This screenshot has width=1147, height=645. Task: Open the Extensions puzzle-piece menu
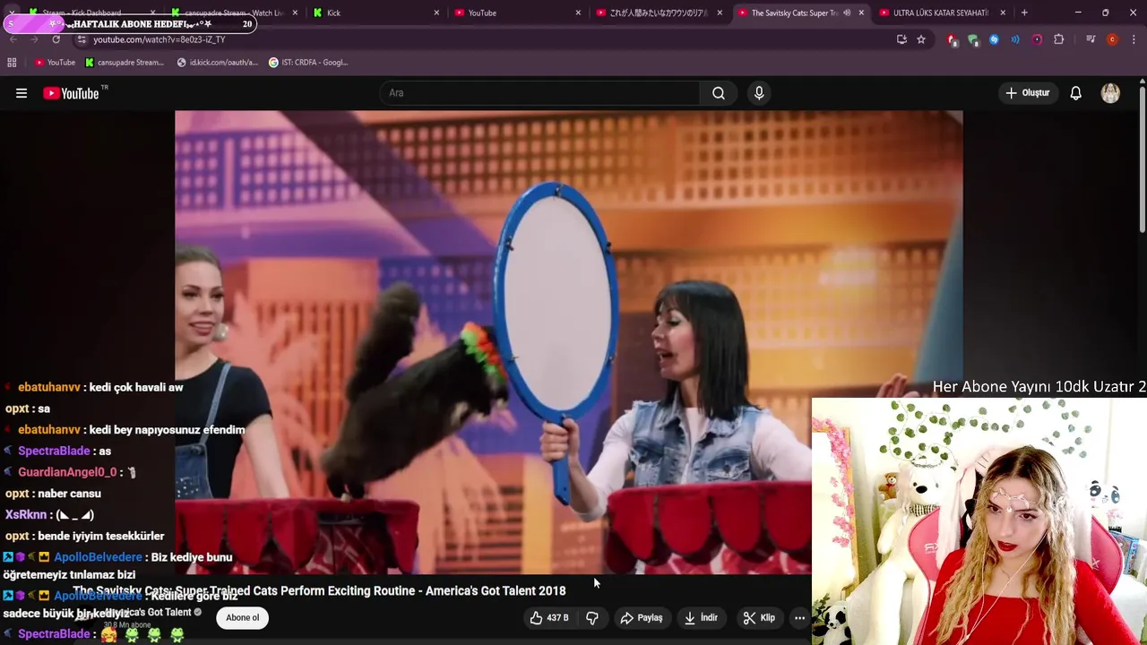1059,39
